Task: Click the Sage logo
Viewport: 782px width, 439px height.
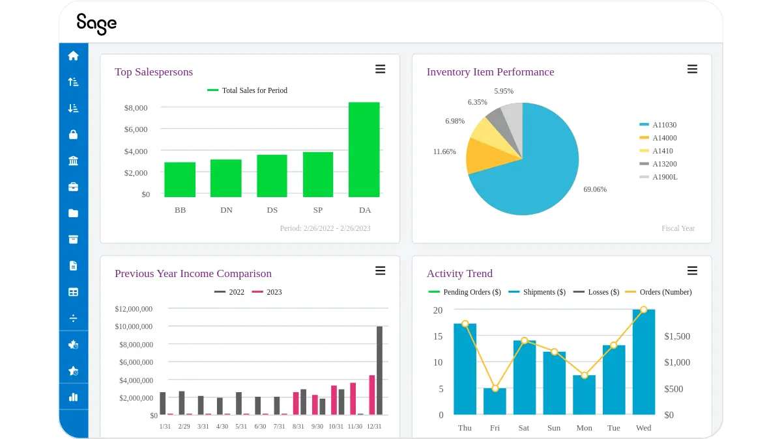Action: tap(97, 24)
